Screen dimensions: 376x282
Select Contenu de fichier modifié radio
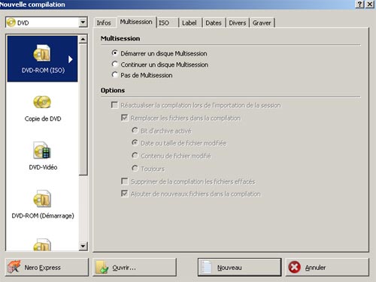point(135,155)
